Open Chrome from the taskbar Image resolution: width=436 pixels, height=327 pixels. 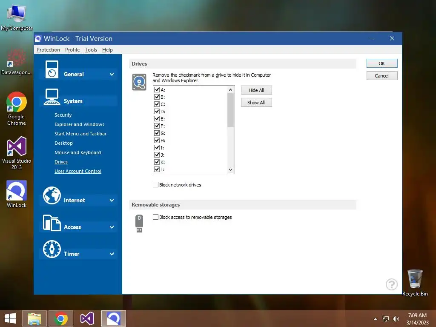point(61,318)
